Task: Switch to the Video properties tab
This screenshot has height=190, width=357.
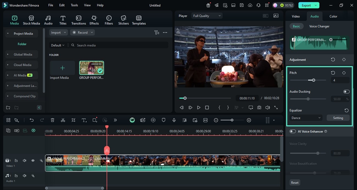Action: click(x=296, y=16)
